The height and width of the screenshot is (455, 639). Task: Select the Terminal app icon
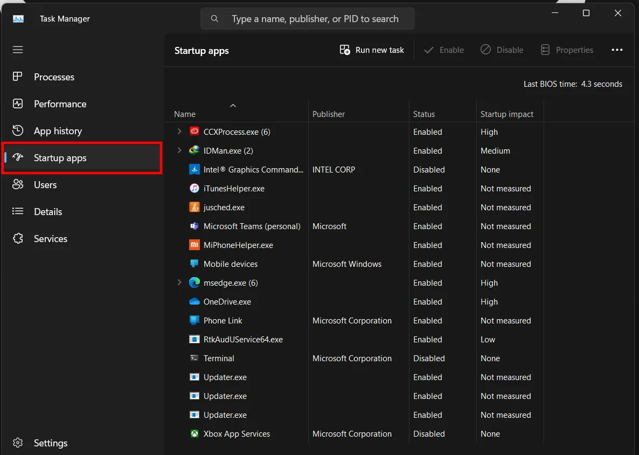click(x=195, y=359)
